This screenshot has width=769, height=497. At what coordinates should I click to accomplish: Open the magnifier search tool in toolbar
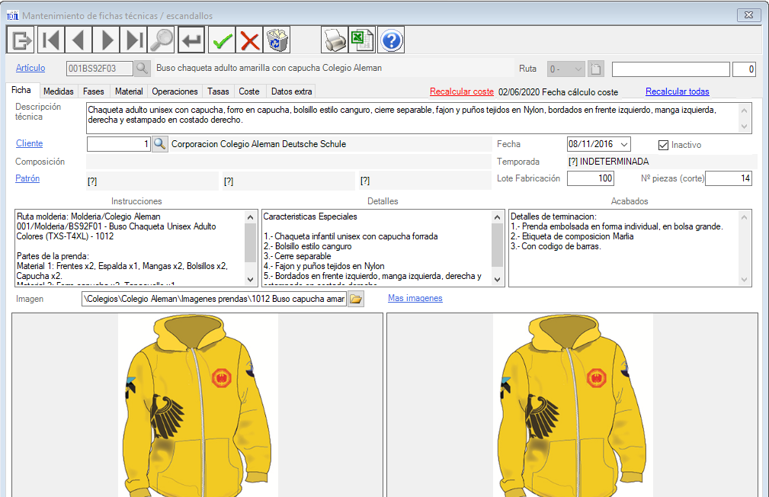(161, 40)
